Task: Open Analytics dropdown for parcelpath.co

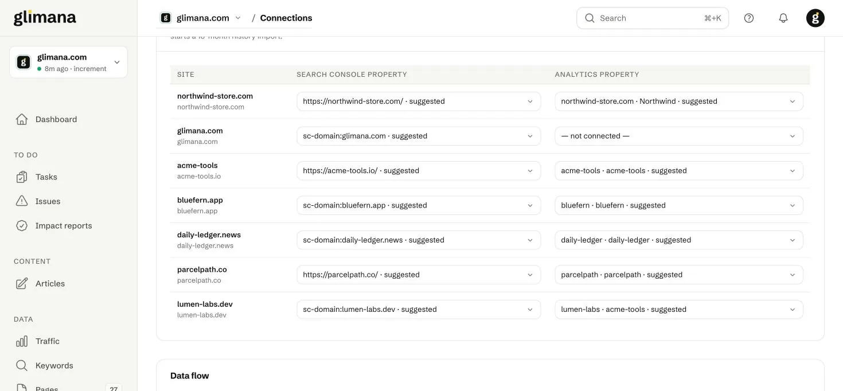Action: tap(679, 275)
